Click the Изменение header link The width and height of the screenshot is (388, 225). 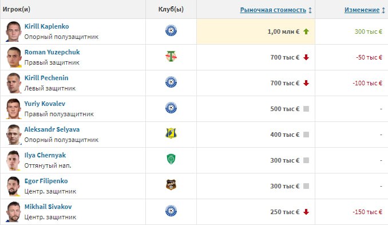click(362, 10)
